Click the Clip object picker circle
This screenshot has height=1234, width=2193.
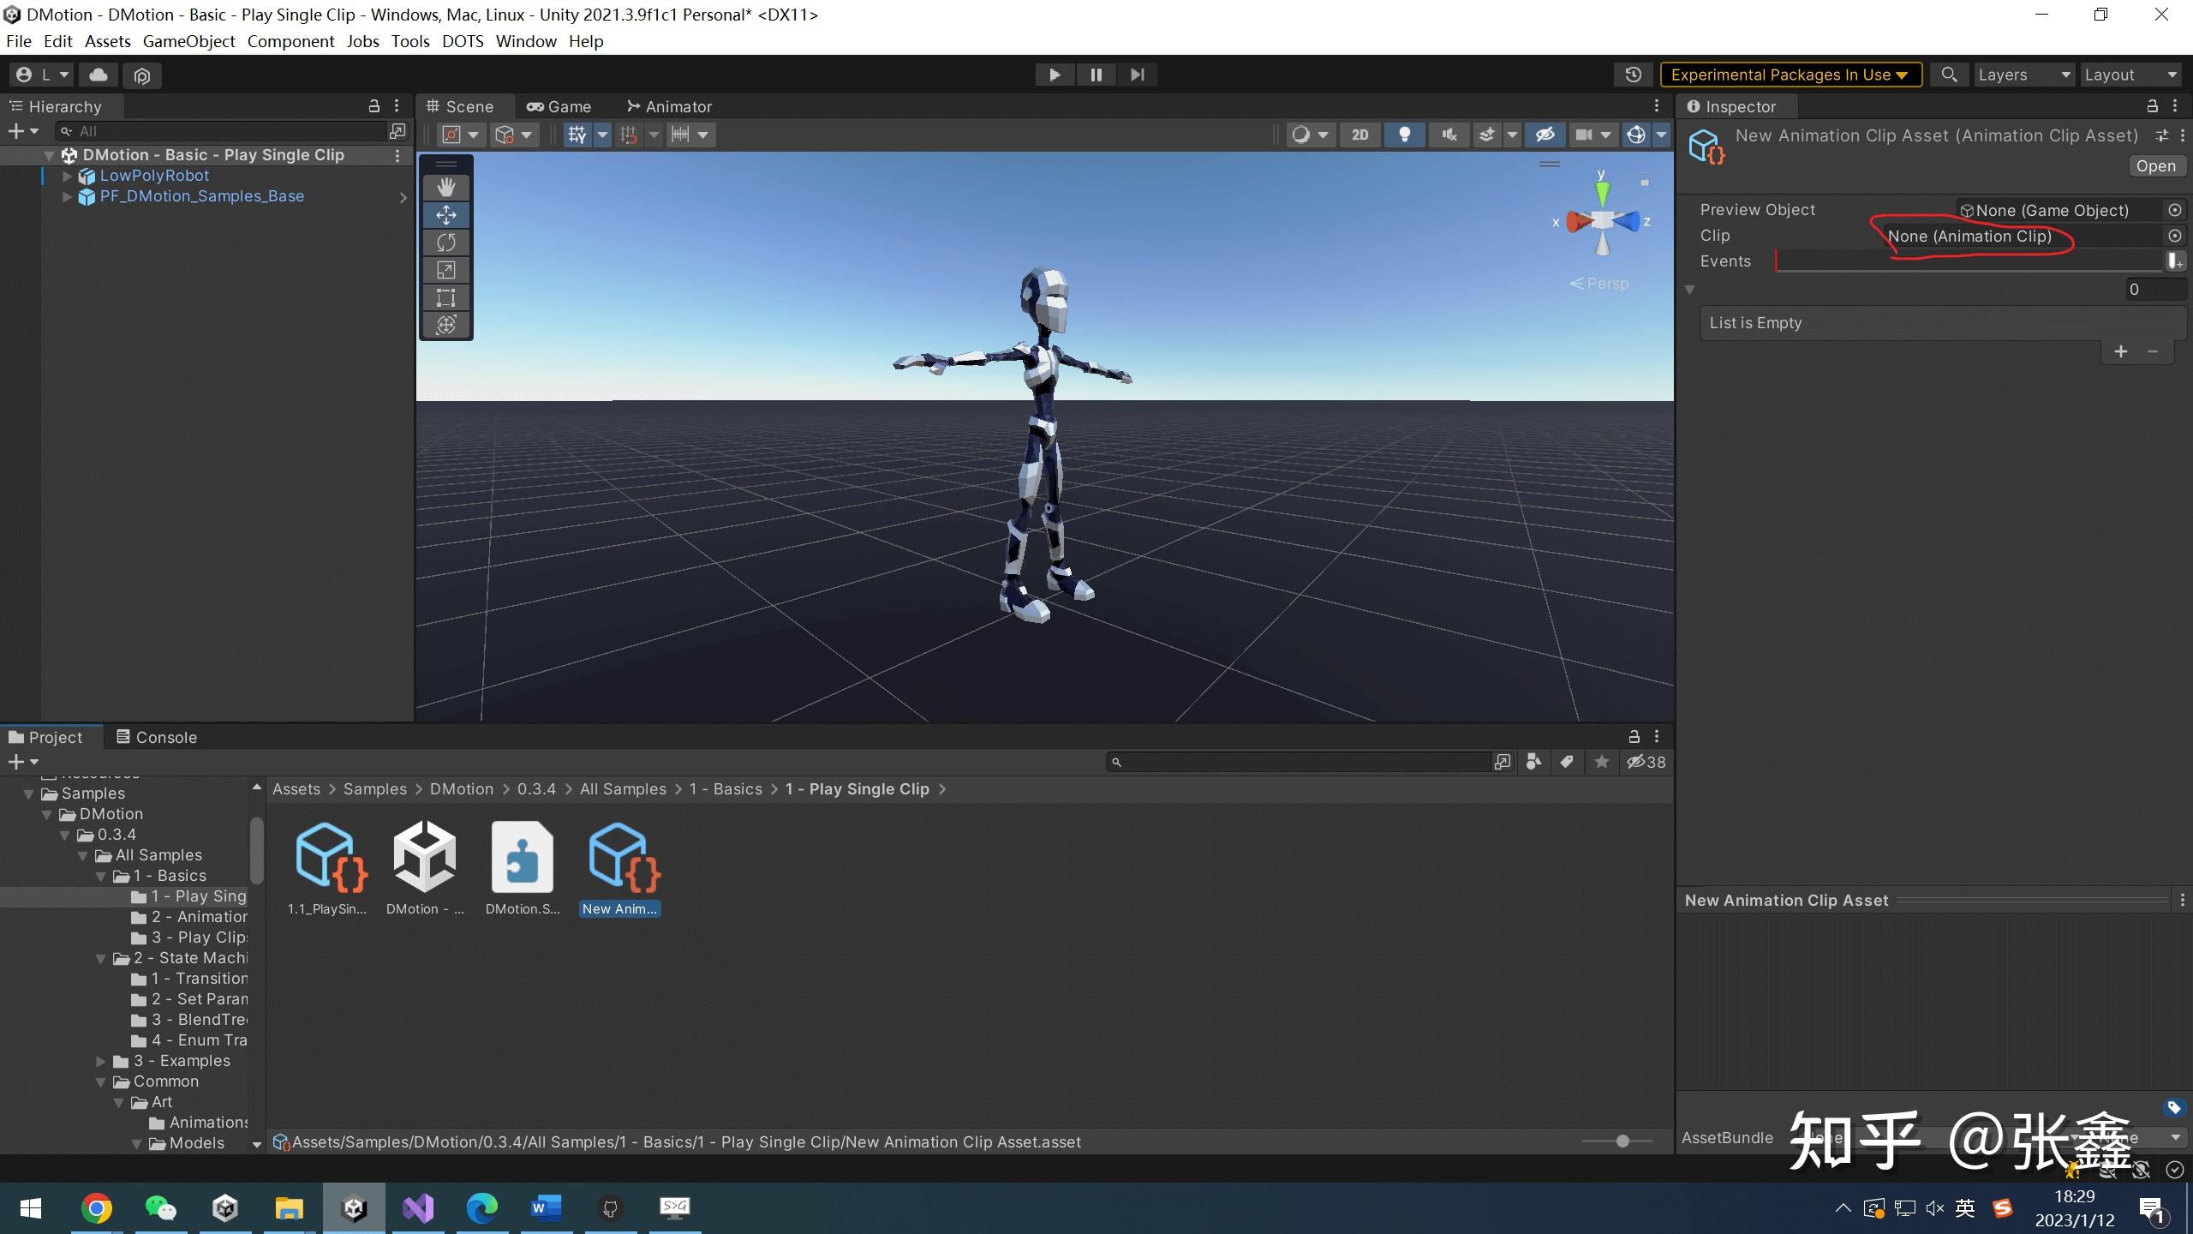(2174, 236)
